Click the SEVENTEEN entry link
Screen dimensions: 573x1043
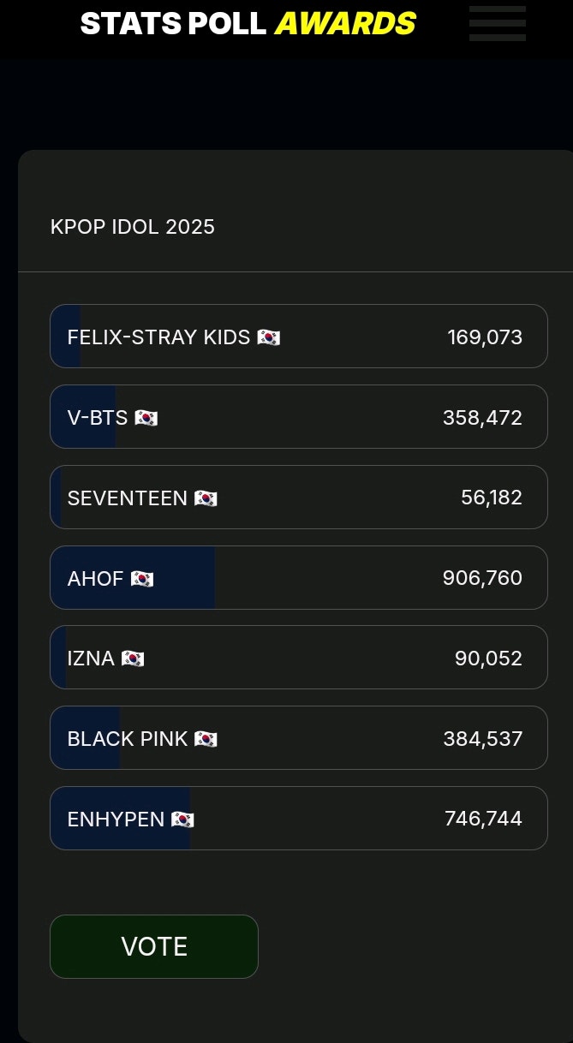(x=299, y=498)
